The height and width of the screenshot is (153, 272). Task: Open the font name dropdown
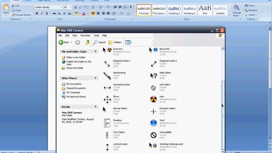coord(62,7)
